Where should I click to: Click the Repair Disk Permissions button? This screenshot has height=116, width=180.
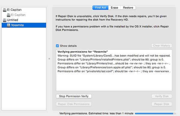tap(74, 104)
